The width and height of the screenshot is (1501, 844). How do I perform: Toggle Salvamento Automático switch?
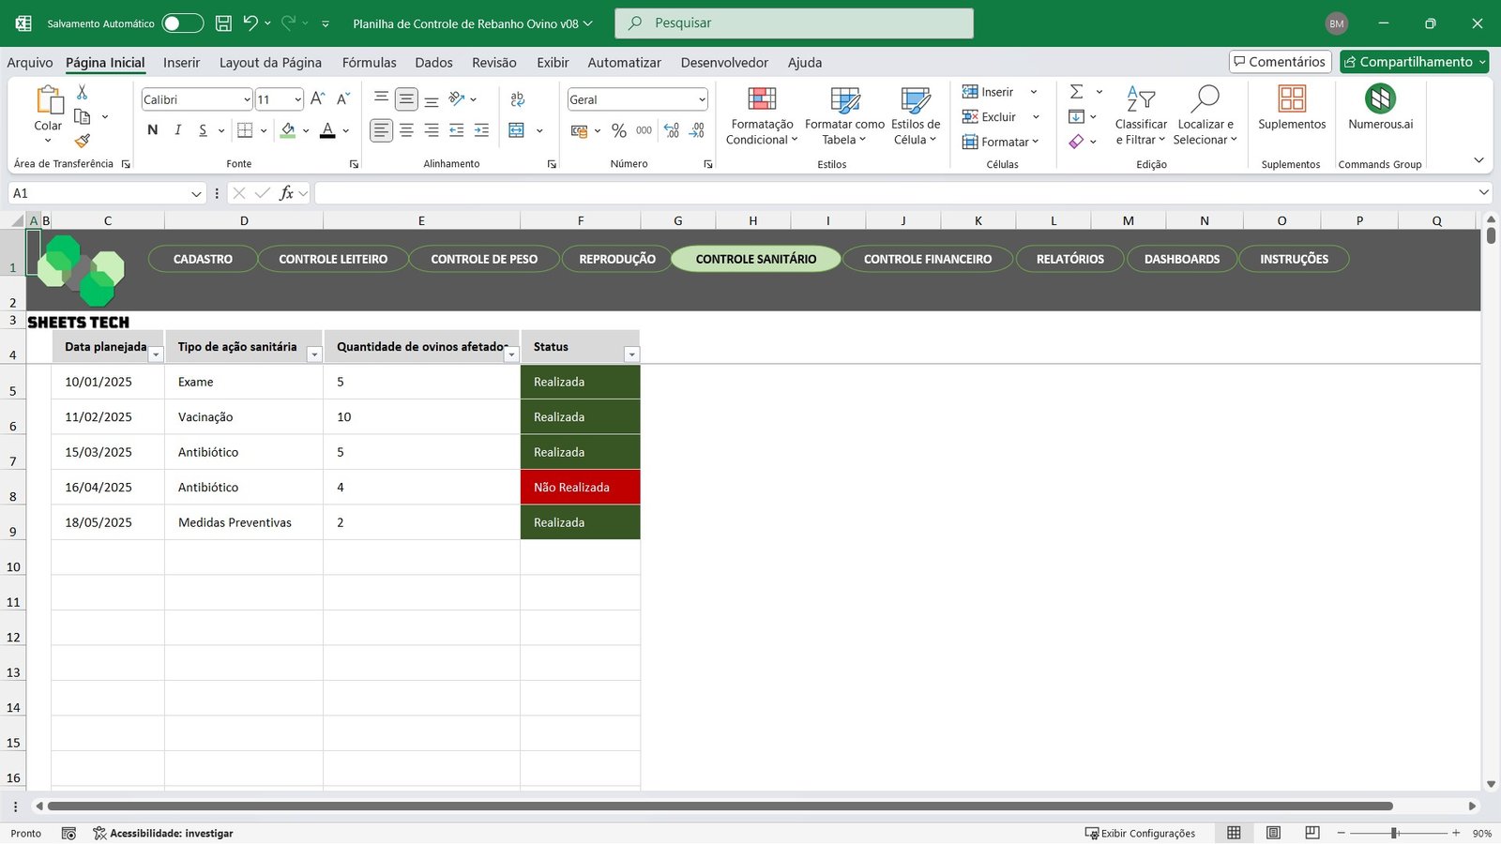tap(182, 23)
